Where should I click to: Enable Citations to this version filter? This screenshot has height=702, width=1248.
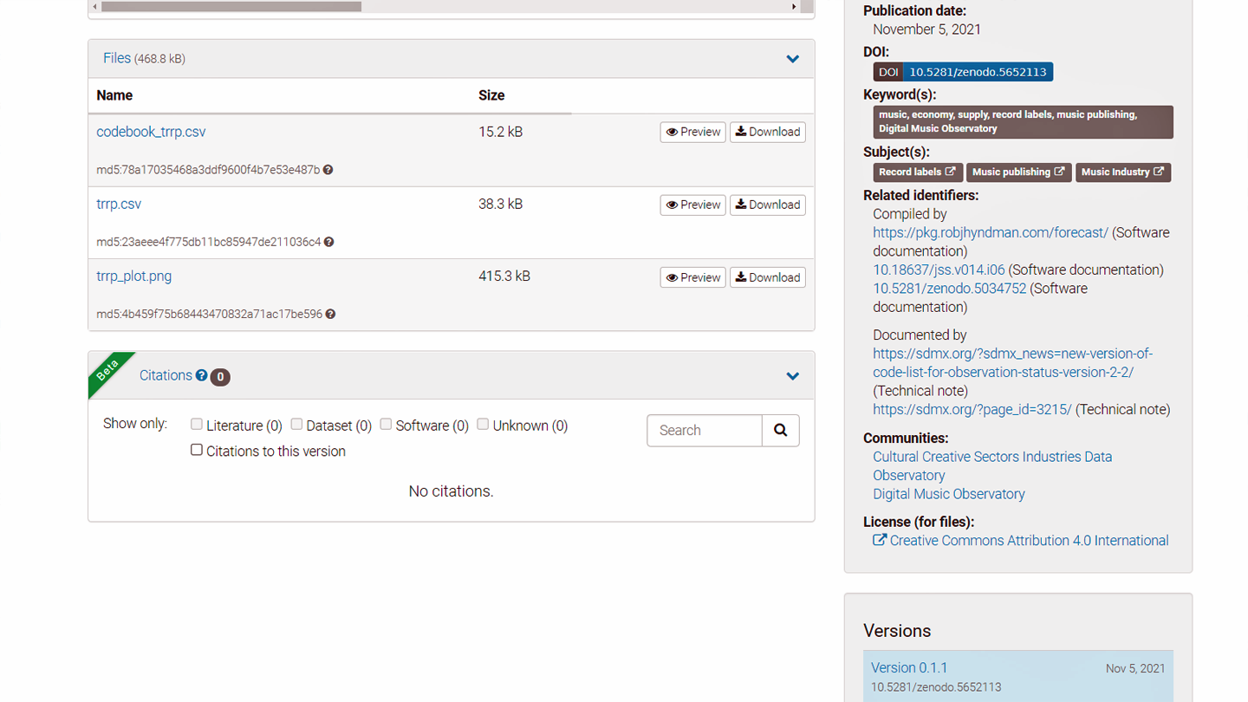coord(196,450)
